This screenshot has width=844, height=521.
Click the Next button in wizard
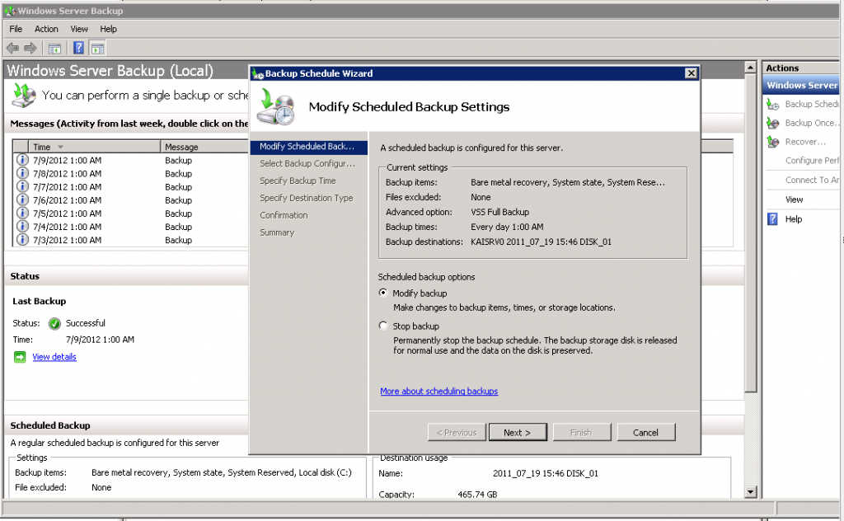pos(517,433)
